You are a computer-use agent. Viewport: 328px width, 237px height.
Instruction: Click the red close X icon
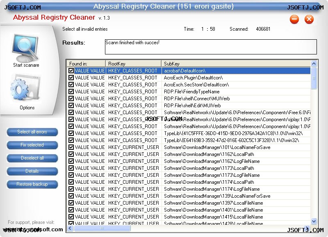(x=309, y=19)
